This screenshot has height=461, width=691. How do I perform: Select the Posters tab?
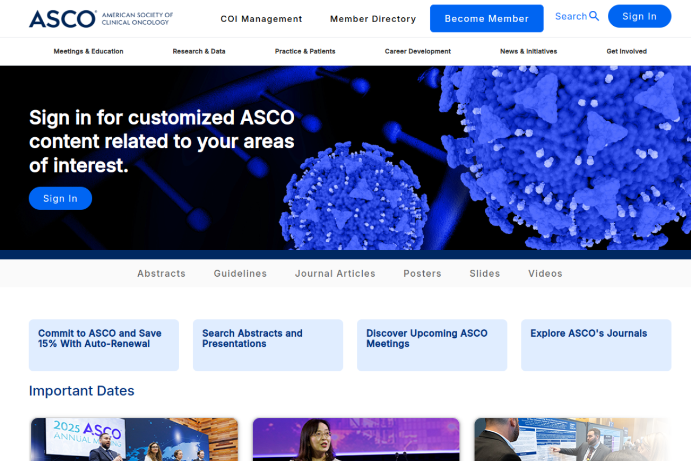(423, 273)
